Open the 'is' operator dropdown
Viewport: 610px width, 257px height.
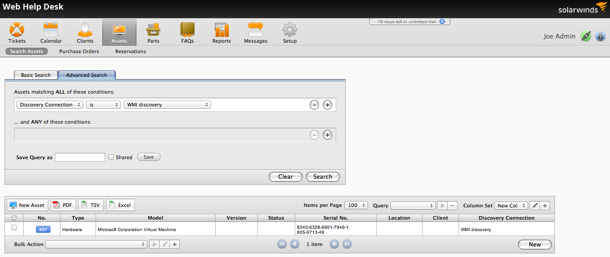click(103, 105)
